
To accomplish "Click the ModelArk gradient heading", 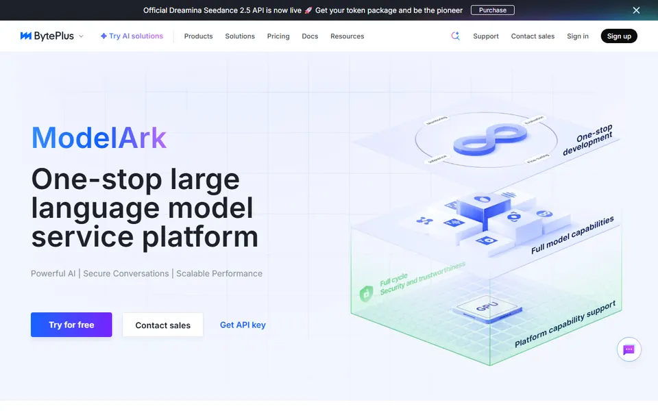I will (99, 138).
